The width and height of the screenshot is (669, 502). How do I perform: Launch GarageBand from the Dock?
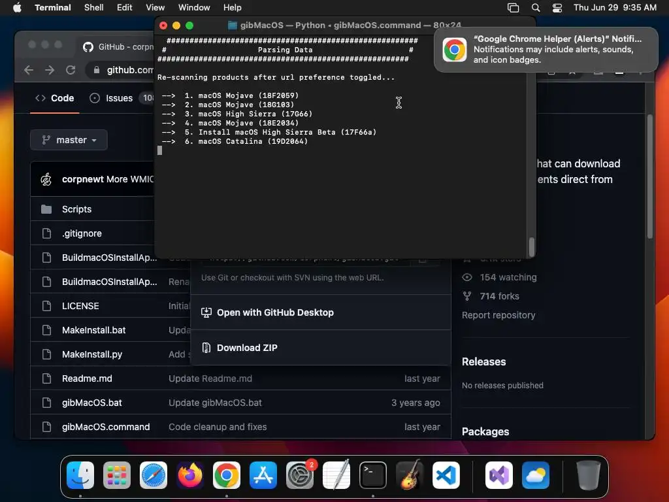point(410,475)
